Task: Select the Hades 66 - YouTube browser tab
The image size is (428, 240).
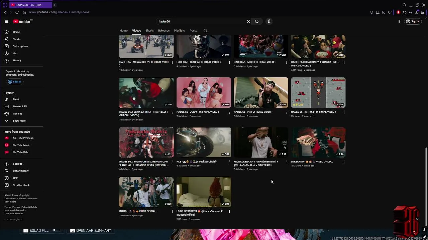Action: click(x=30, y=5)
